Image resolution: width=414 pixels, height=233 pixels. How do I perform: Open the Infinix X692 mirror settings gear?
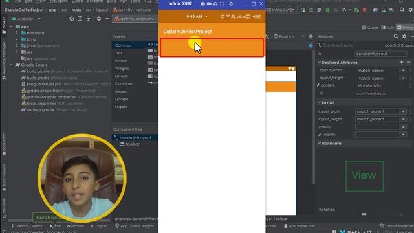coord(231,4)
